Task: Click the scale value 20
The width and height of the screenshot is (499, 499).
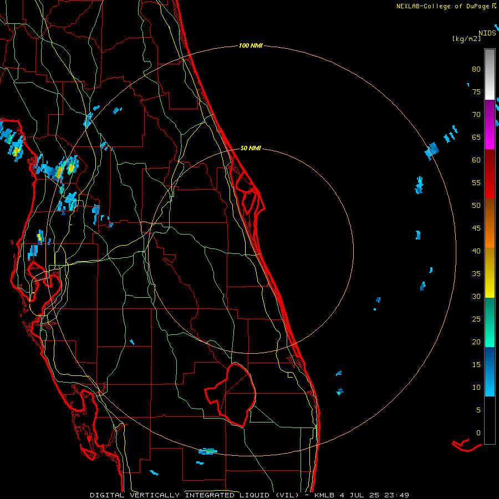Action: click(476, 342)
